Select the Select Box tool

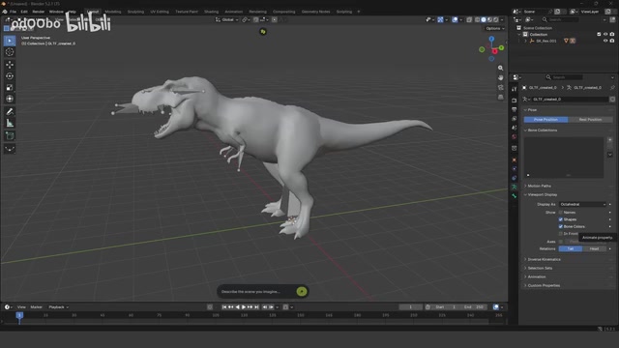click(10, 41)
